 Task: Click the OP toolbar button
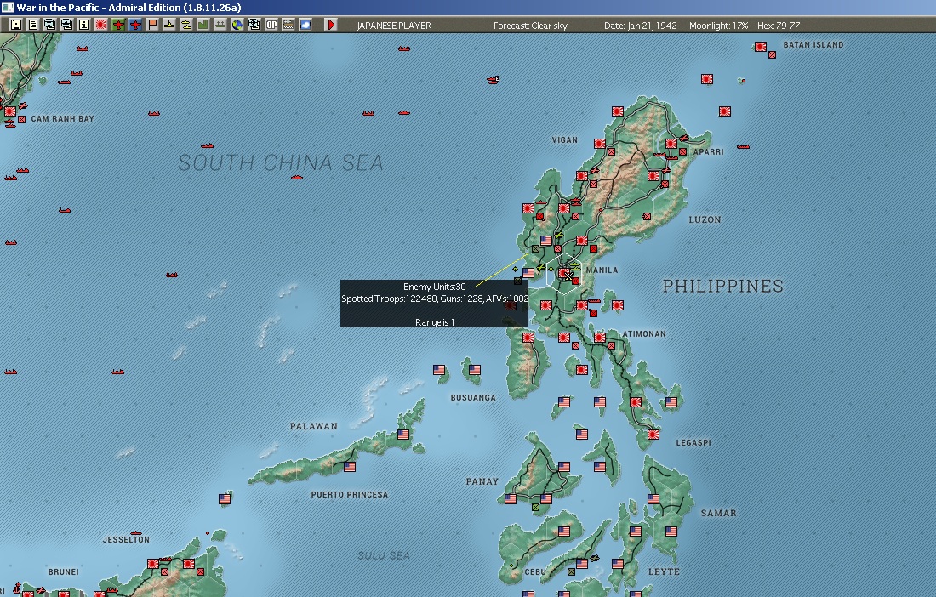pyautogui.click(x=271, y=25)
